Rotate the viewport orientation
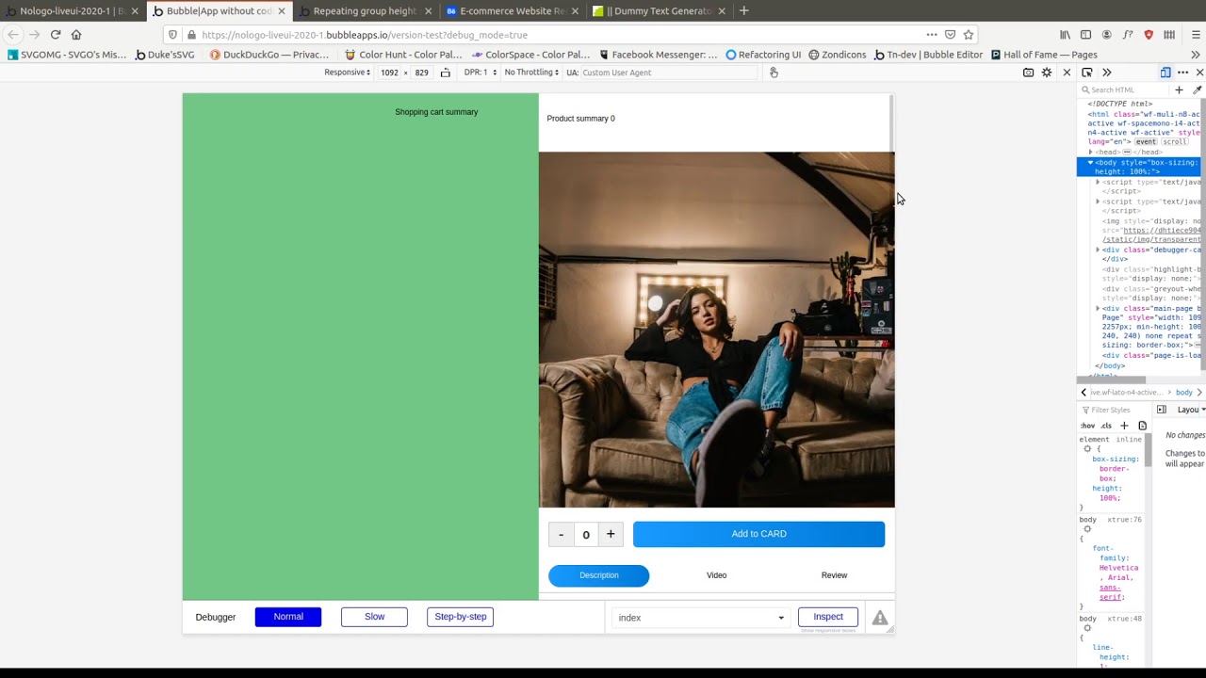 pyautogui.click(x=446, y=73)
